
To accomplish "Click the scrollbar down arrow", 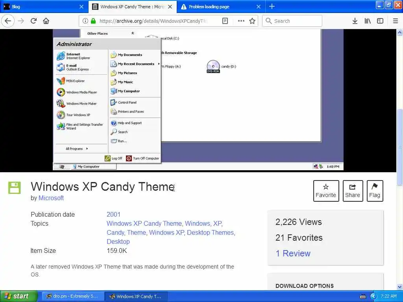I will [399, 287].
